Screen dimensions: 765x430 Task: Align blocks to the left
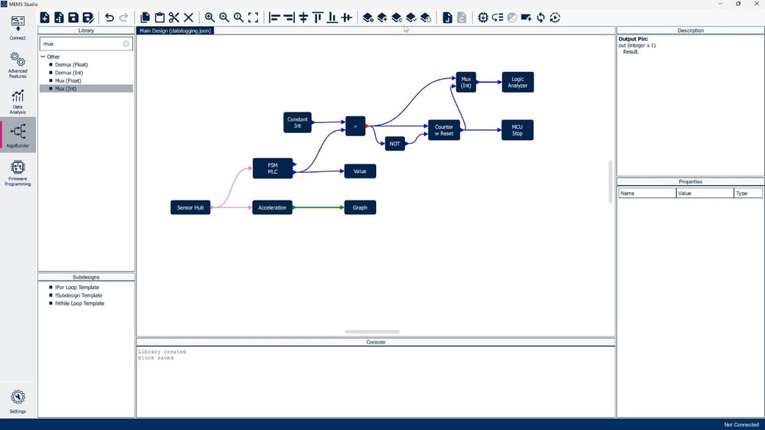point(275,18)
